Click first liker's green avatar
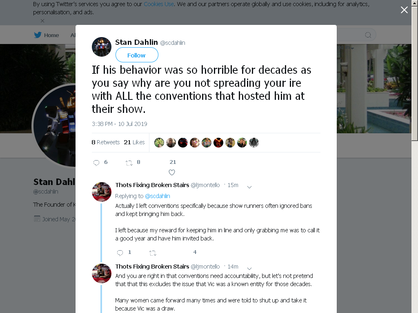418x313 pixels. click(159, 143)
